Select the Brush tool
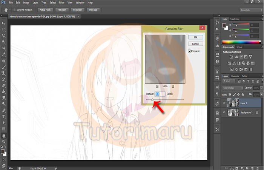Viewport: 264px width, 170px height. 3,67
